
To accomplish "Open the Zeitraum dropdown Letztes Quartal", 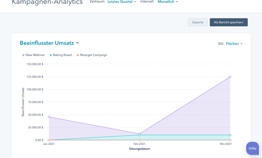I will (122, 2).
